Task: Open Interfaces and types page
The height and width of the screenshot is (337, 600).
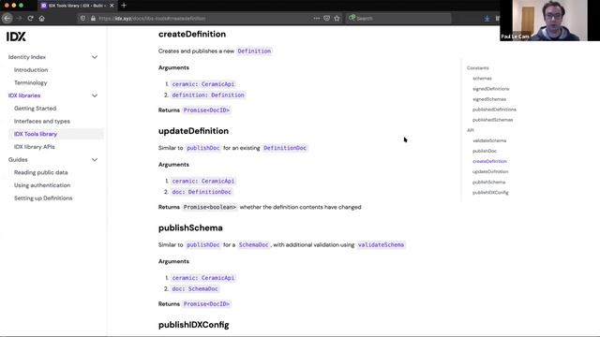Action: point(42,121)
